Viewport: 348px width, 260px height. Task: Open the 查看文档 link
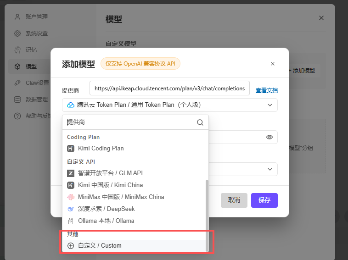tap(267, 90)
